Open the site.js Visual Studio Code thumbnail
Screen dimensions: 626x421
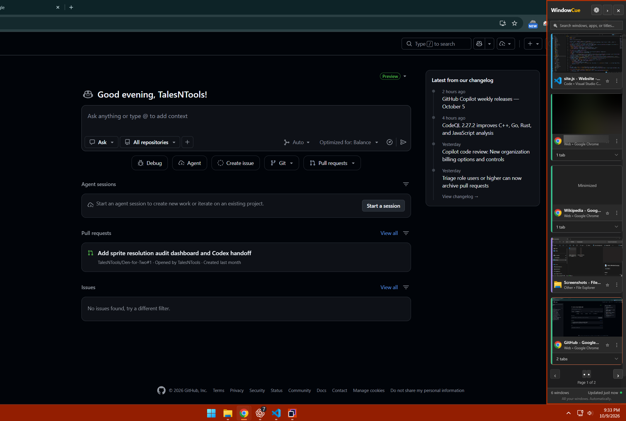point(587,53)
